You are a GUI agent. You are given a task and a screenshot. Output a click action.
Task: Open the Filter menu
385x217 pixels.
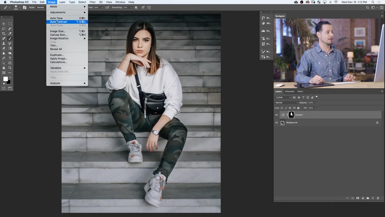click(x=92, y=2)
